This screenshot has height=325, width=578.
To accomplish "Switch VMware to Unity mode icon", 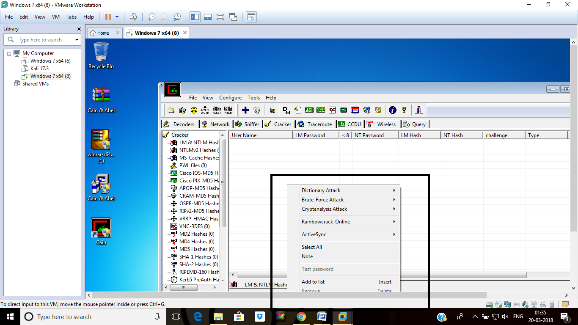I will (x=233, y=17).
